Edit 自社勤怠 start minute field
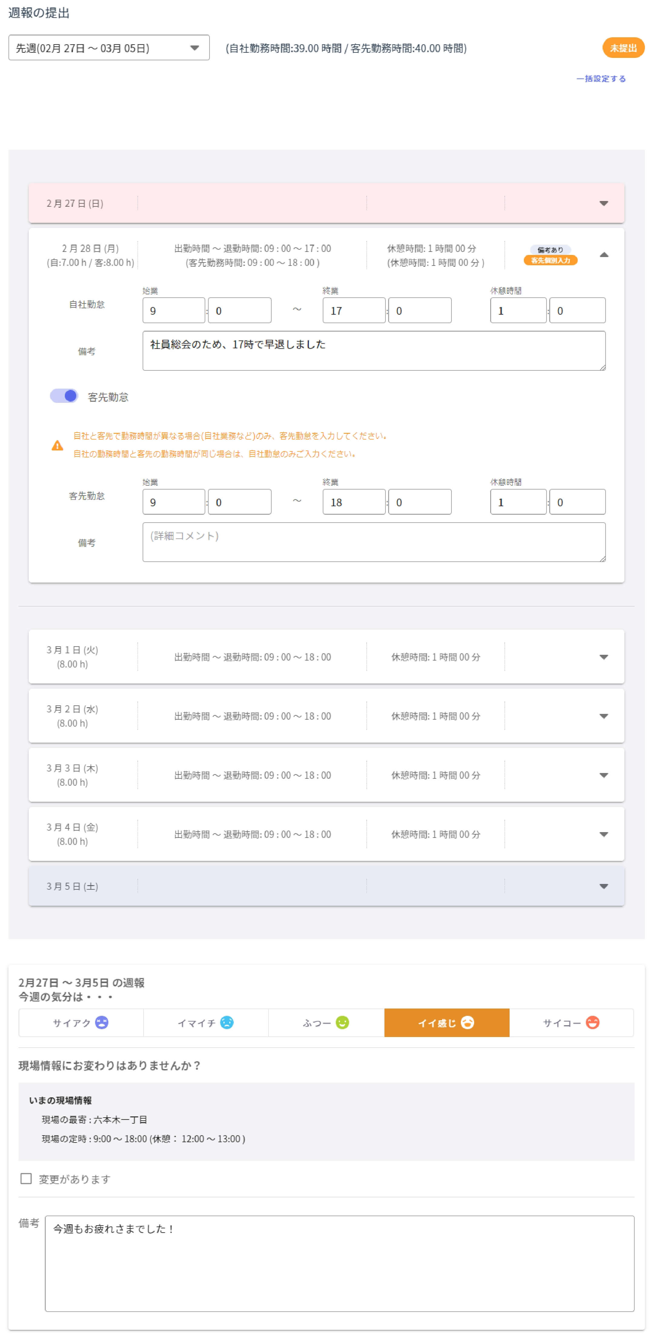 click(239, 310)
